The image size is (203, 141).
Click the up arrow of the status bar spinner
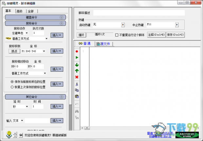[15, 133]
